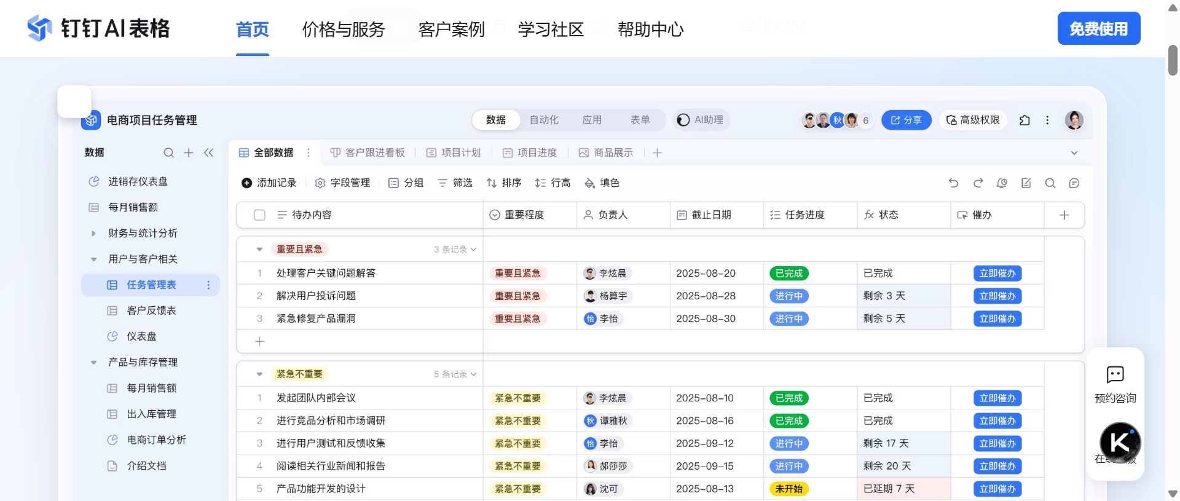Click the redo arrow icon in toolbar
Screen dimensions: 1180x501
(x=978, y=183)
